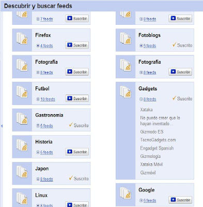Subscribe to the Historia bundle

pos(77,152)
